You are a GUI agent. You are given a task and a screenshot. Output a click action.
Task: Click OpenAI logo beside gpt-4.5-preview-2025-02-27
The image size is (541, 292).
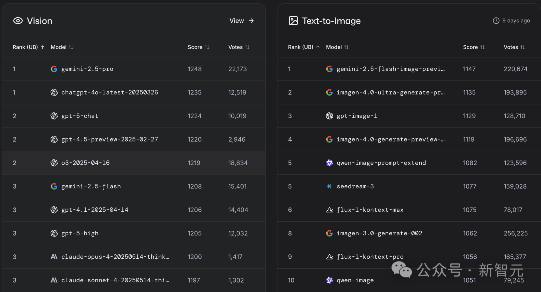click(x=54, y=139)
